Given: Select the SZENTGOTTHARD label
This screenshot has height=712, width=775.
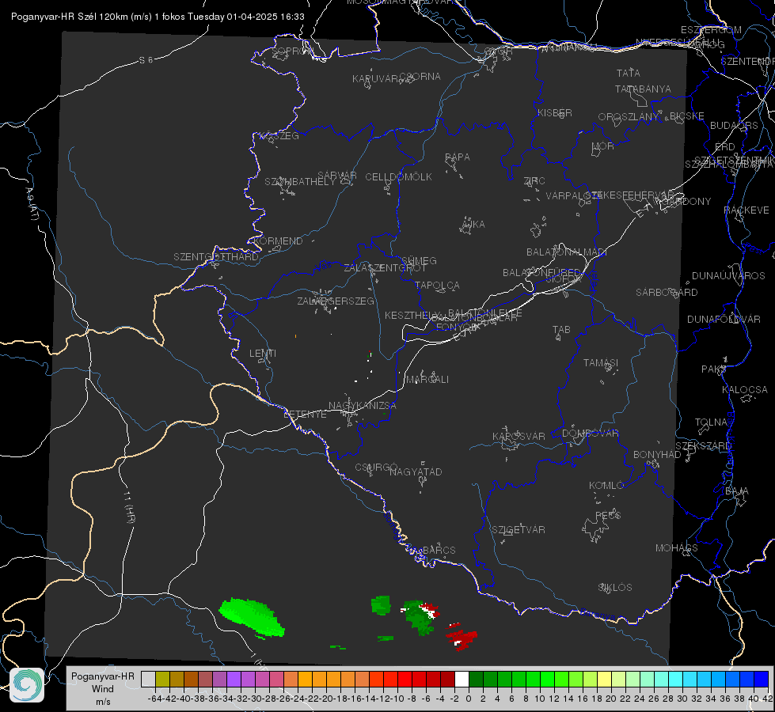Looking at the screenshot, I should [216, 257].
